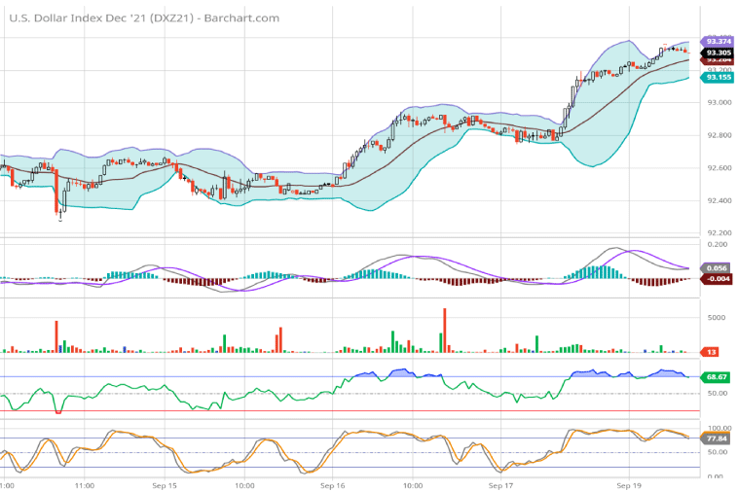Click the black 93.305 last price label

click(719, 53)
